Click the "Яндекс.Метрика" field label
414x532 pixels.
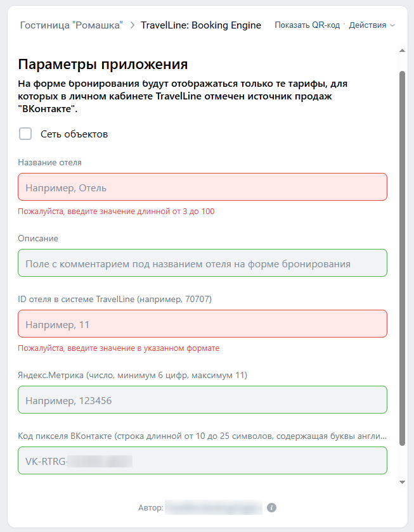point(133,376)
